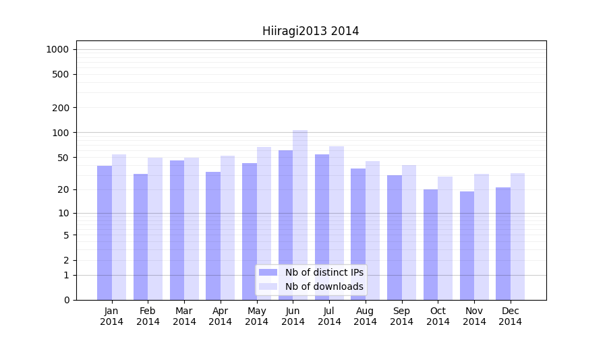Screen dimensions: 607x337
Task: Click the 1000 y-axis tick label
Action: click(x=57, y=49)
